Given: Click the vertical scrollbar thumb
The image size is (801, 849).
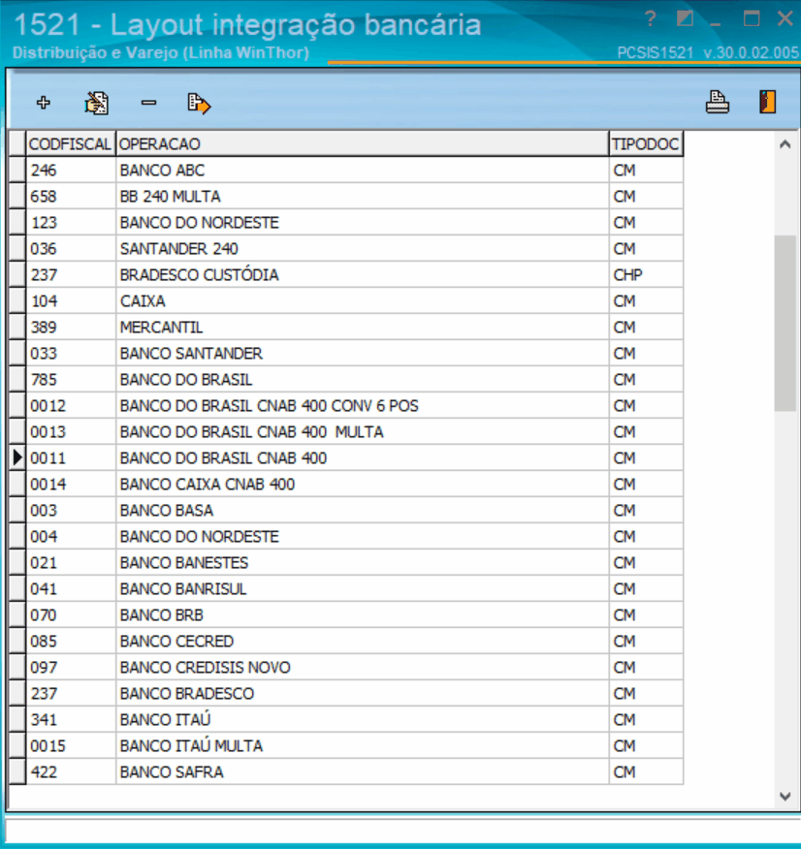Looking at the screenshot, I should [785, 324].
